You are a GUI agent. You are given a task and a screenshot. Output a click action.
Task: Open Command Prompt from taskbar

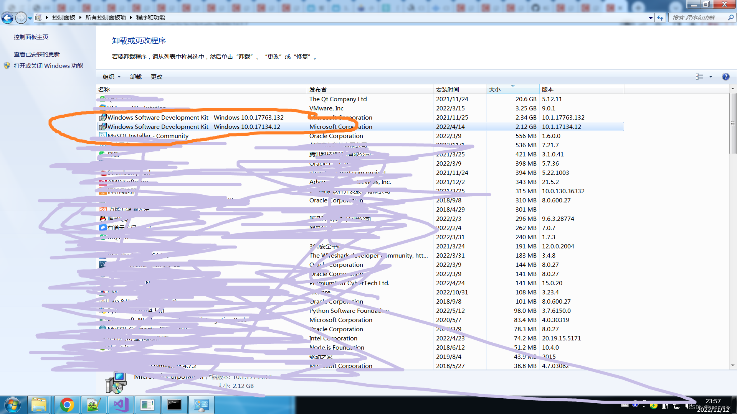tap(174, 405)
